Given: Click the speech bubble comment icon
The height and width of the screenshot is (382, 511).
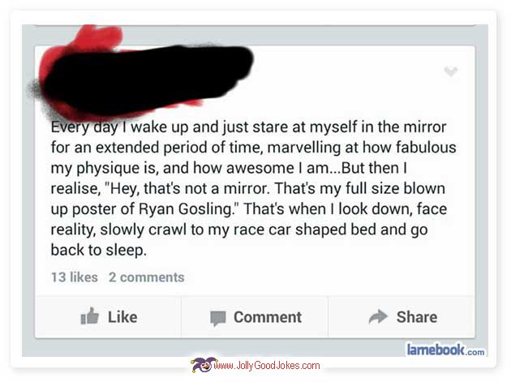Looking at the screenshot, I should tap(218, 319).
